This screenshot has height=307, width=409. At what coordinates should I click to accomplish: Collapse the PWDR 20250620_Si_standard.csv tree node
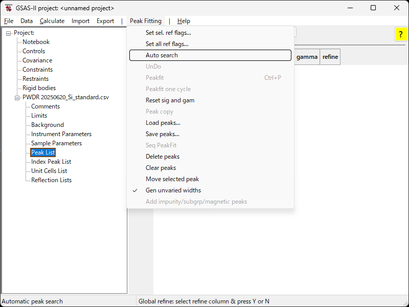[x=17, y=98]
